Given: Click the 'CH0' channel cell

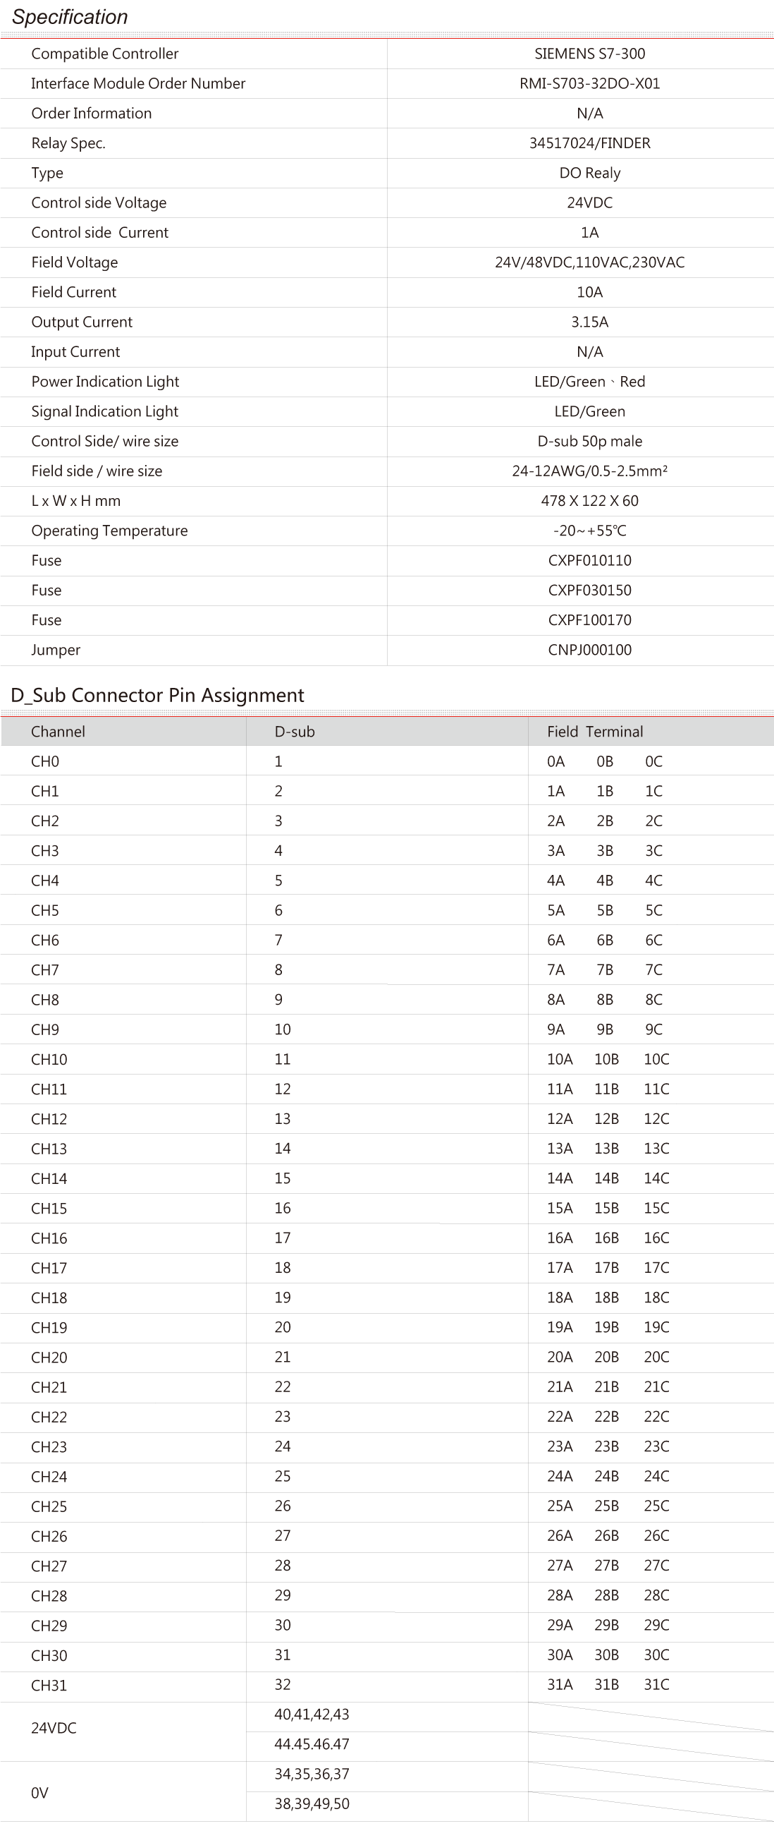Looking at the screenshot, I should pos(45,761).
